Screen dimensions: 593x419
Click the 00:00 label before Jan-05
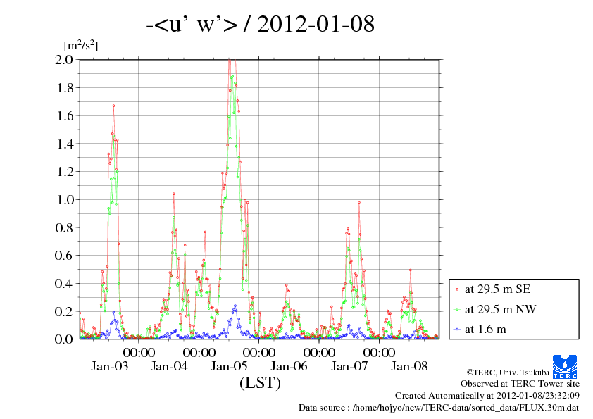pyautogui.click(x=199, y=353)
